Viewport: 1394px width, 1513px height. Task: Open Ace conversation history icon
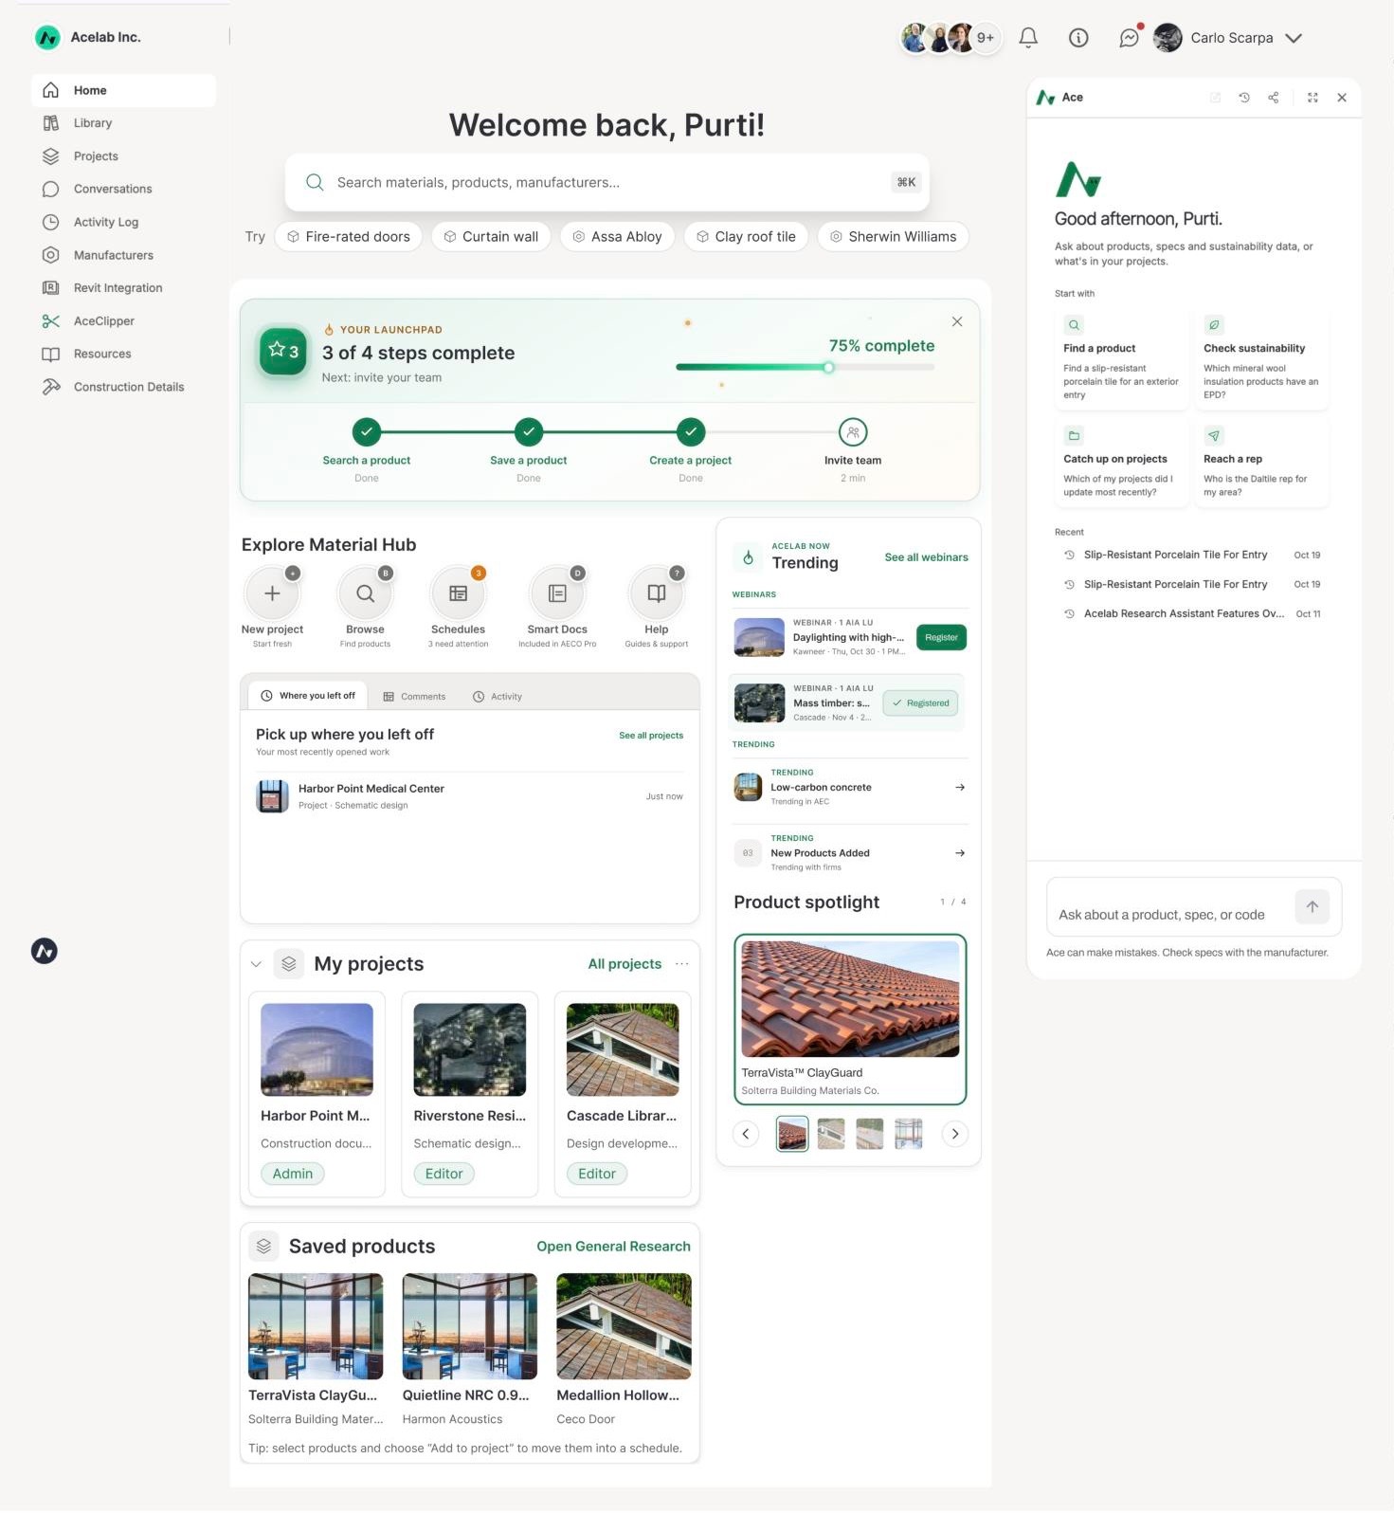click(x=1244, y=98)
